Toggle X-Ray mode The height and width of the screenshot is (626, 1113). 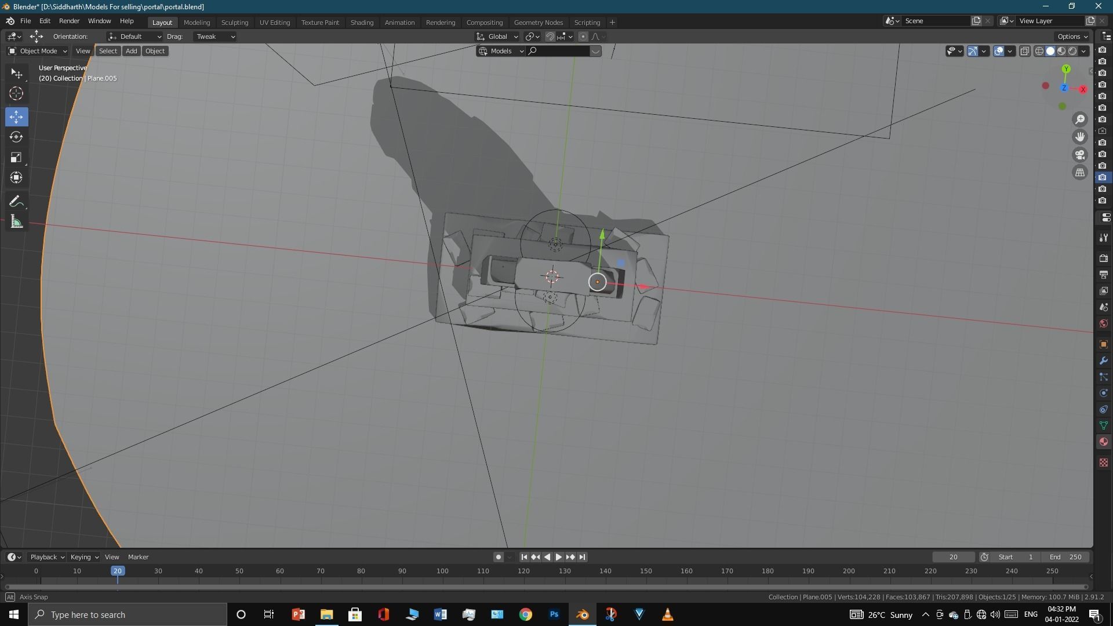click(x=1024, y=51)
